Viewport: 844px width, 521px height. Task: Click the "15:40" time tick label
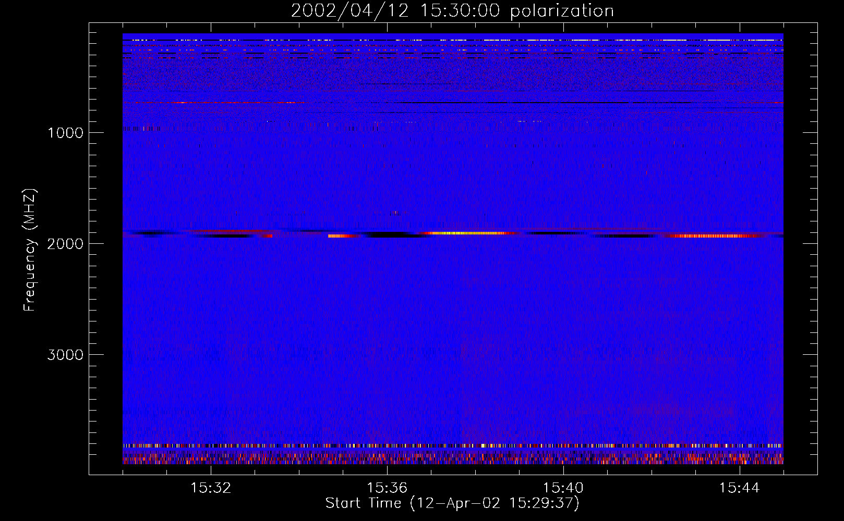point(563,488)
